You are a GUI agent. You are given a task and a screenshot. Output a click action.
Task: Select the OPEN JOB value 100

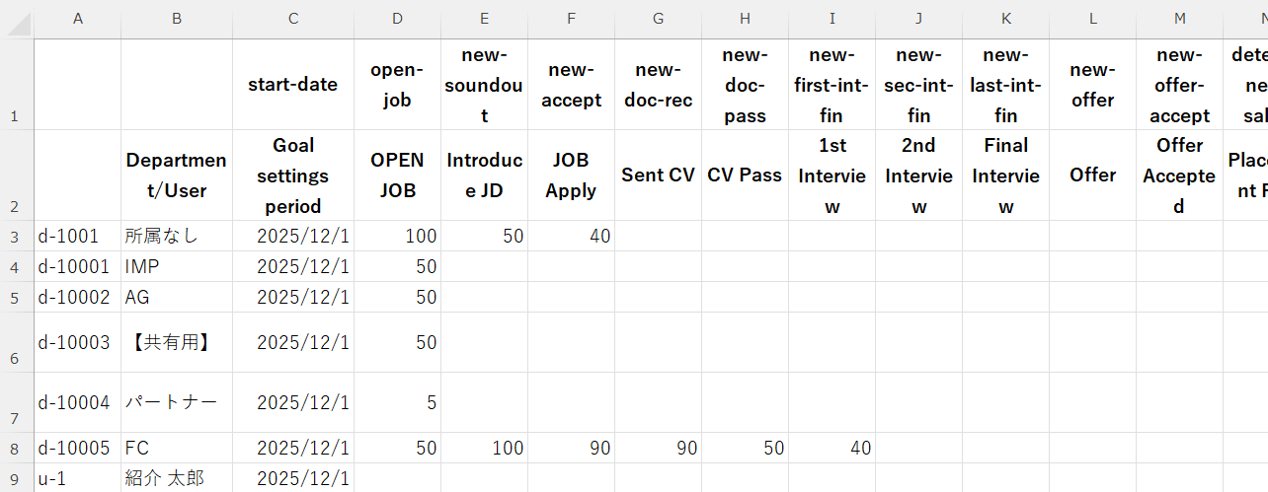tap(397, 236)
